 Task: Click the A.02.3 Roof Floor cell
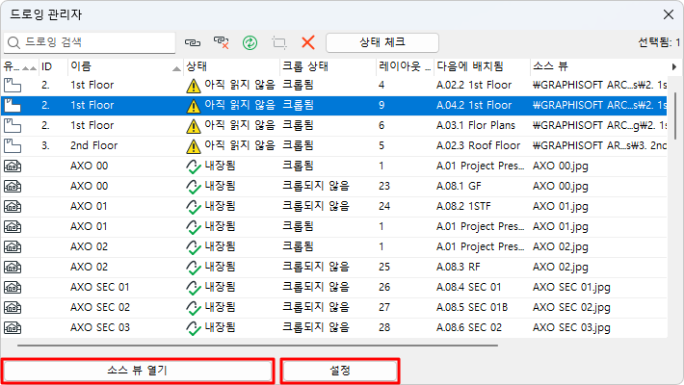point(478,145)
